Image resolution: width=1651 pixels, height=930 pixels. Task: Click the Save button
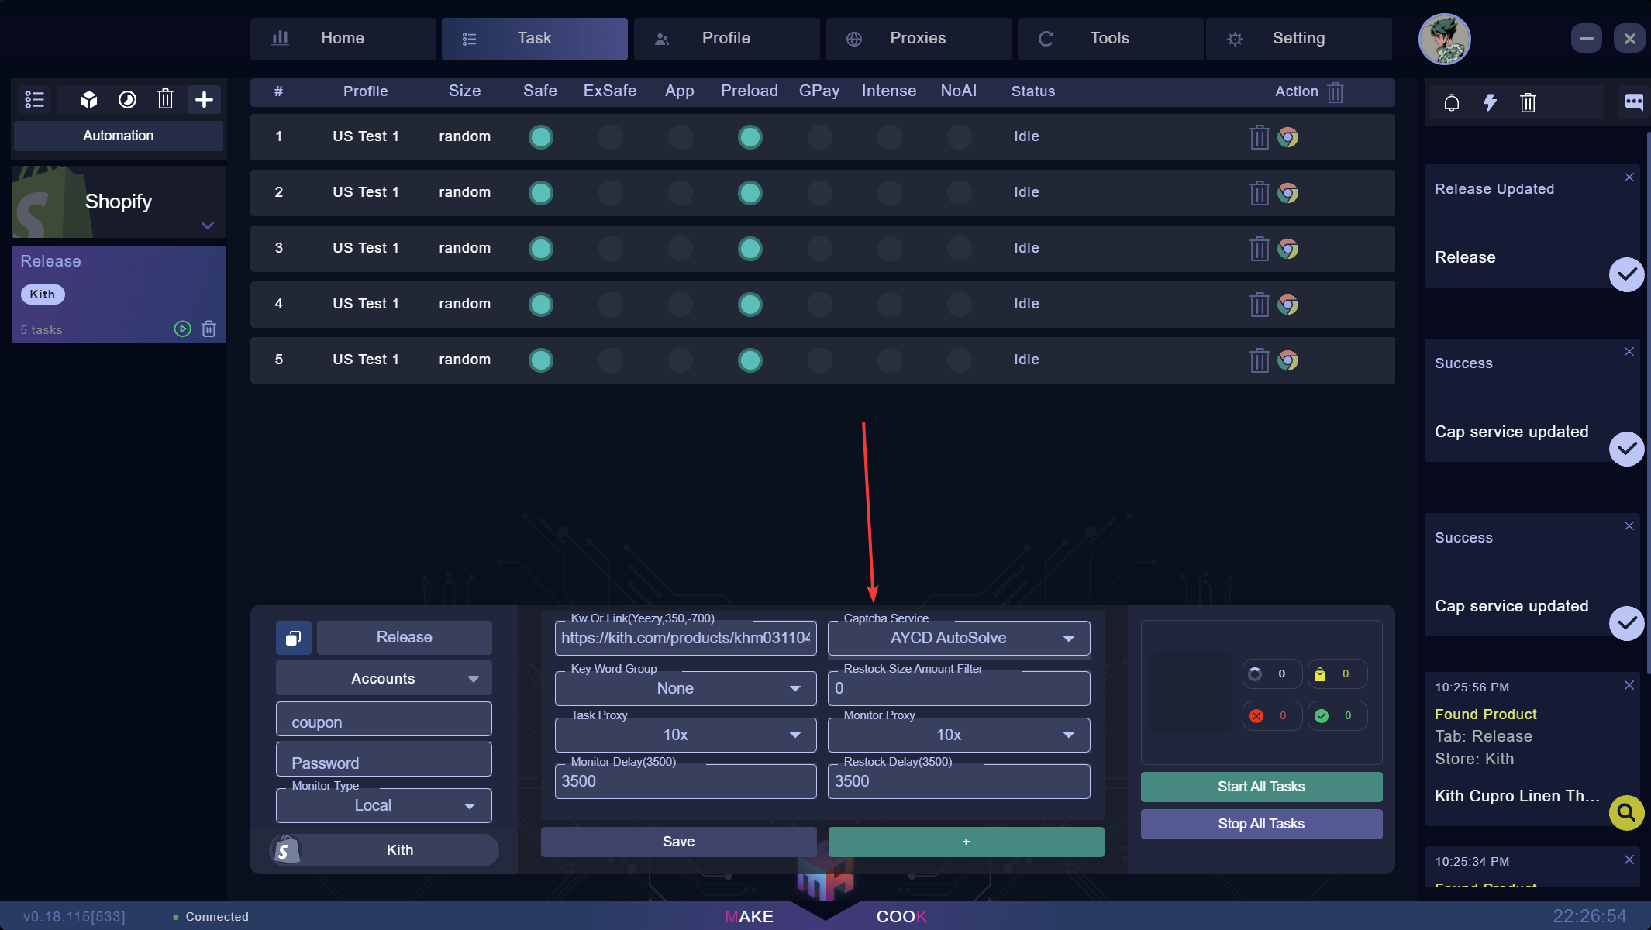click(678, 842)
